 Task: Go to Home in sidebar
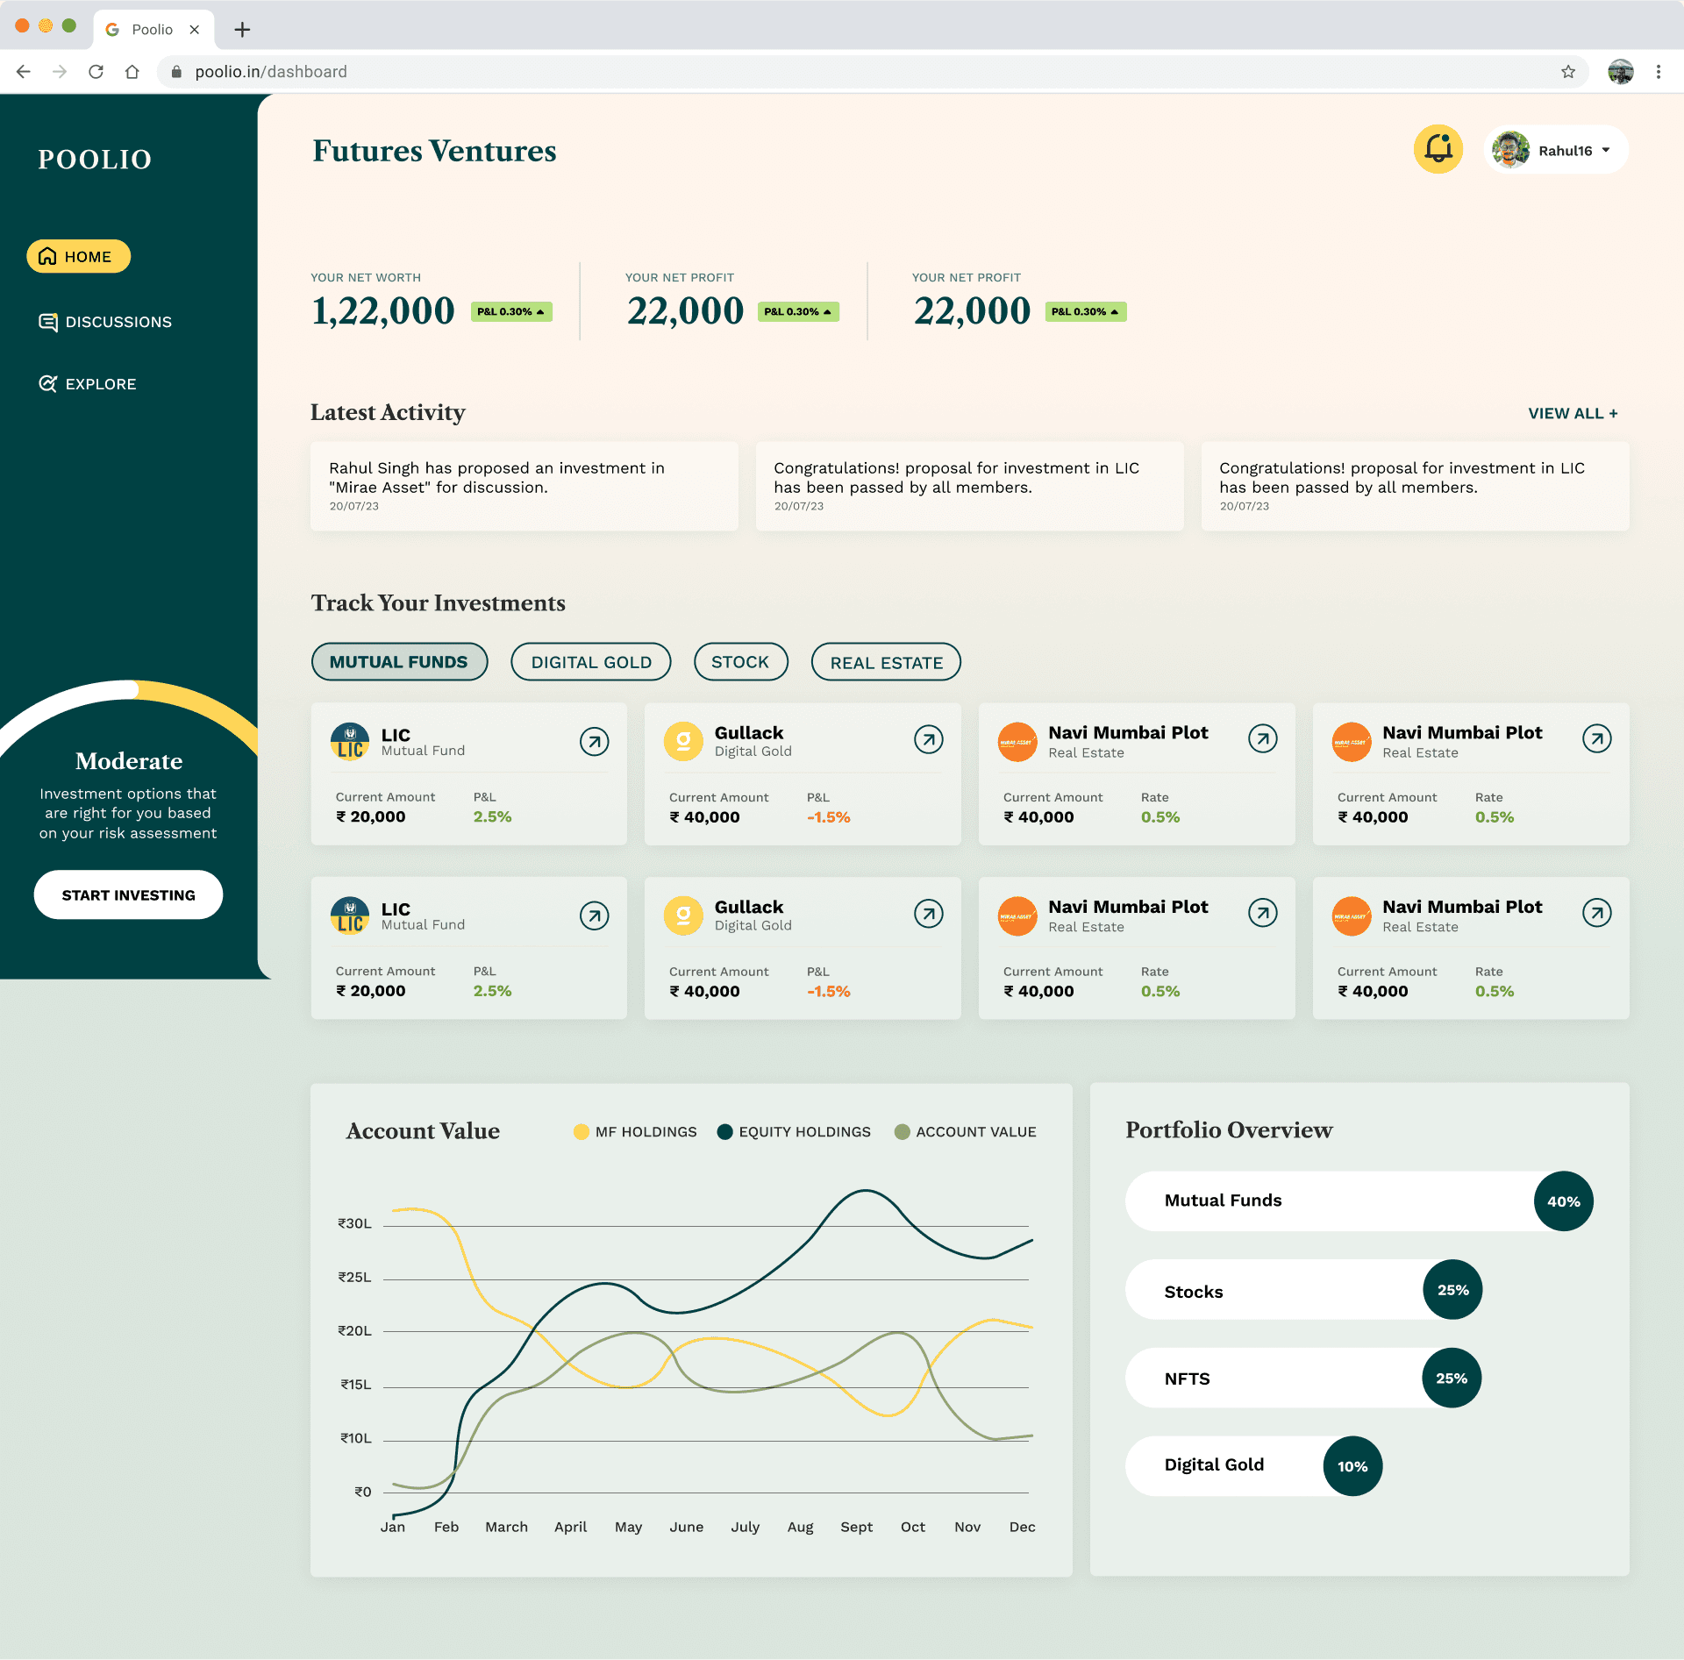pos(78,257)
